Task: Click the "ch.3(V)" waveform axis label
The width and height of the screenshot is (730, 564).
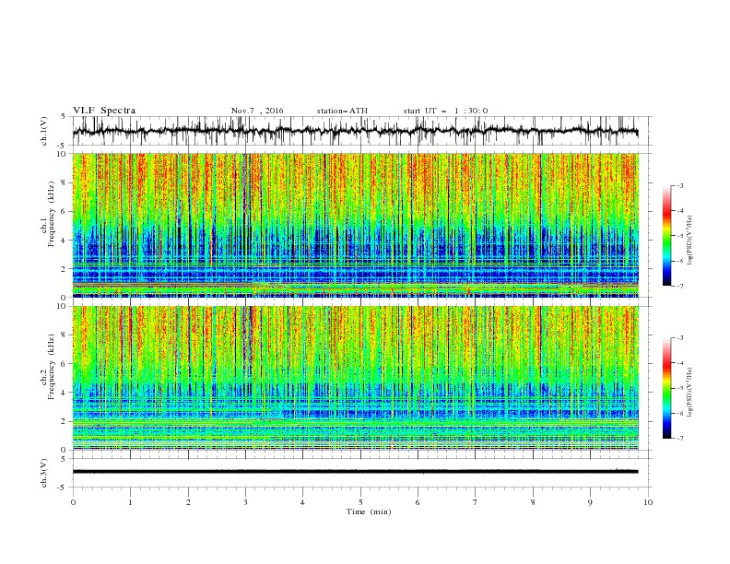Action: tap(44, 473)
